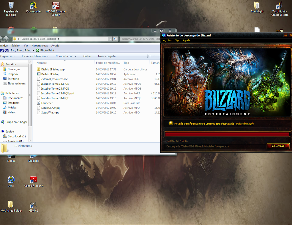Open Archivo menu in Blizzard downloader
Screen dimensions: 292x225
167,40
